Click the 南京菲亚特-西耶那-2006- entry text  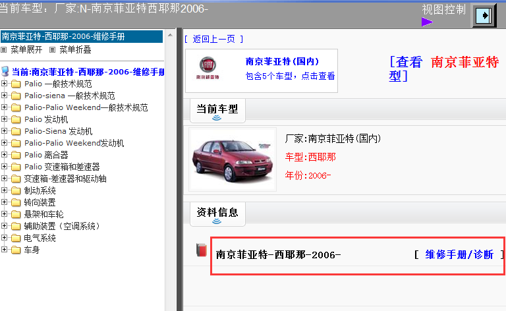(278, 255)
